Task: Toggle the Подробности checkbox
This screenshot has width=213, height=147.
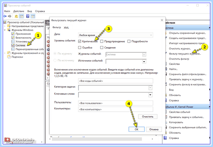Action: click(129, 41)
